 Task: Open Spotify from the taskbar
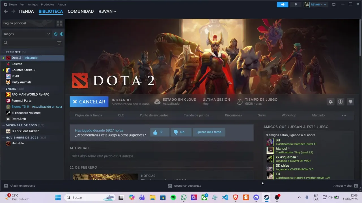[x=173, y=198]
